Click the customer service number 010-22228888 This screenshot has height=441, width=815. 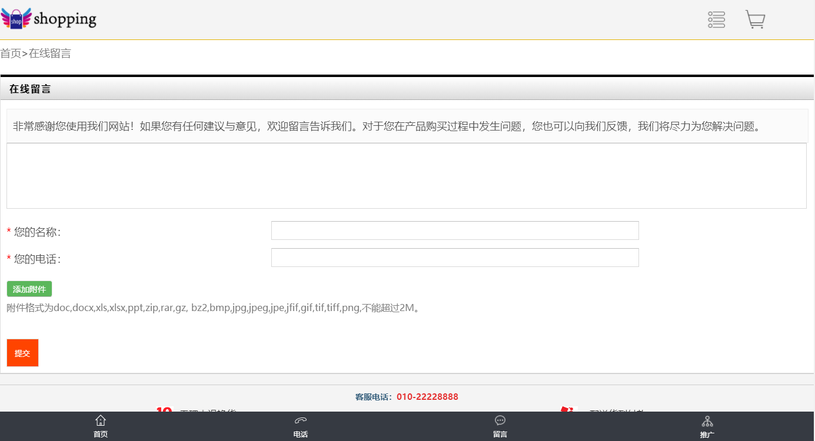click(427, 397)
